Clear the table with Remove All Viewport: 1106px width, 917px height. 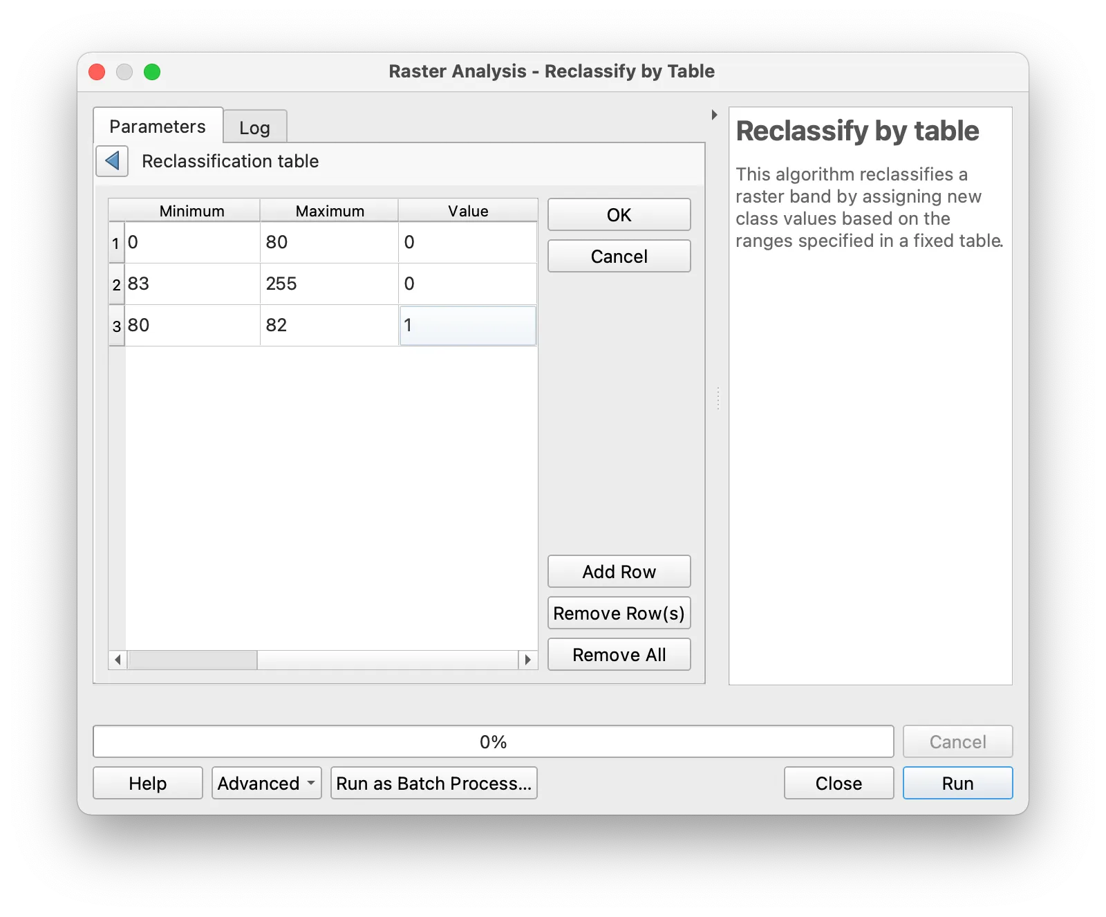coord(619,655)
